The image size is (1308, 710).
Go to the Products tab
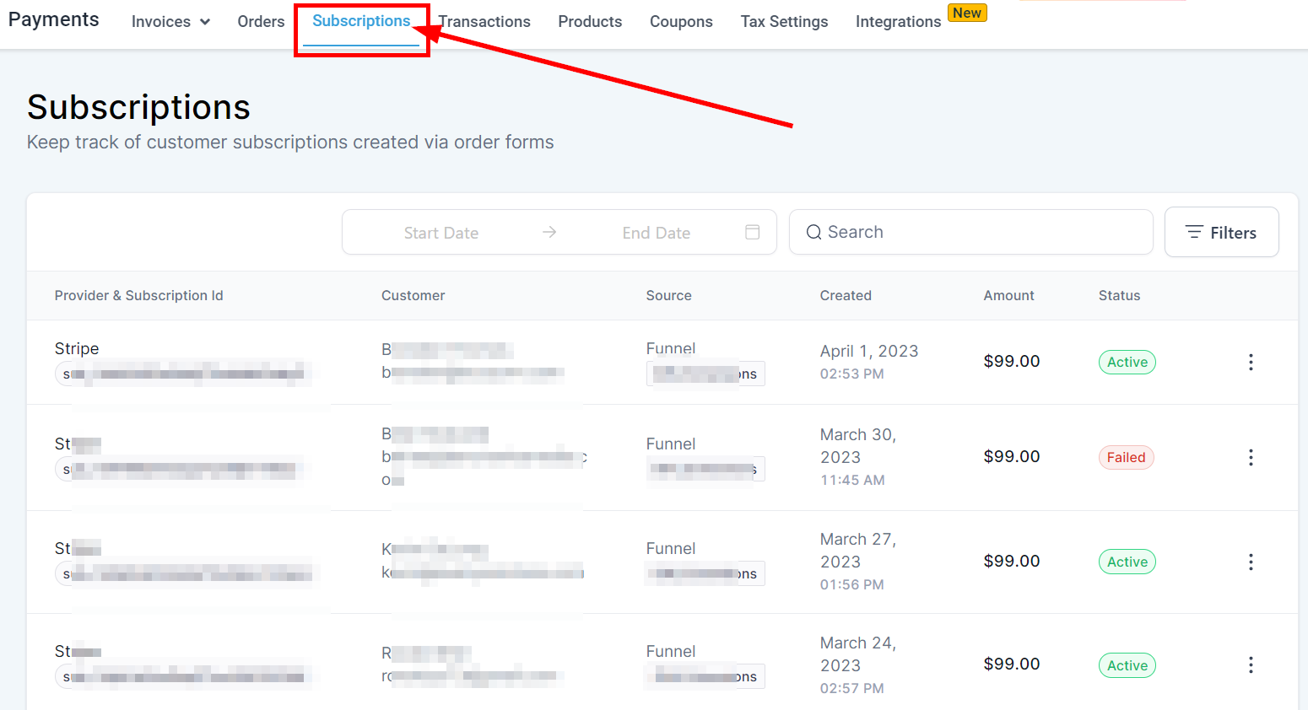click(x=590, y=22)
